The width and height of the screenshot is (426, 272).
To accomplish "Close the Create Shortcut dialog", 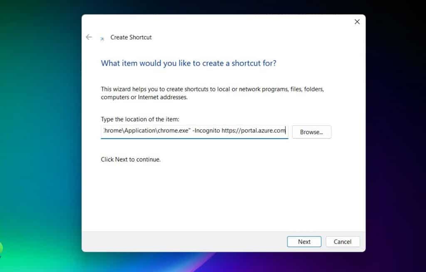I will 357,22.
